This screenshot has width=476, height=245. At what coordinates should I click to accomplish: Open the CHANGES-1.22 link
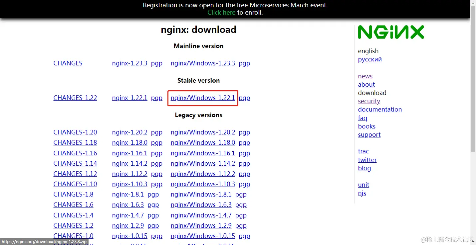click(x=75, y=98)
